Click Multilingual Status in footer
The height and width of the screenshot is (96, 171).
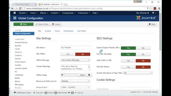tap(22, 93)
